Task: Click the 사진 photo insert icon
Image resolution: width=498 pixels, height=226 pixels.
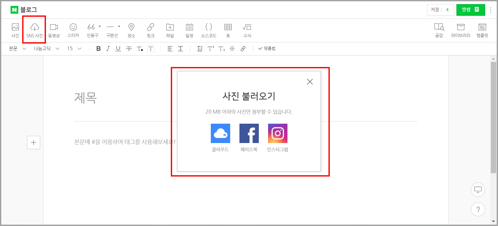Action: tap(15, 30)
